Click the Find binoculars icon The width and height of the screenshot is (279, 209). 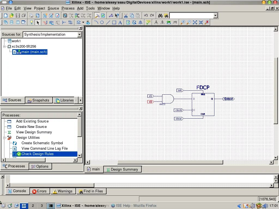[160, 16]
